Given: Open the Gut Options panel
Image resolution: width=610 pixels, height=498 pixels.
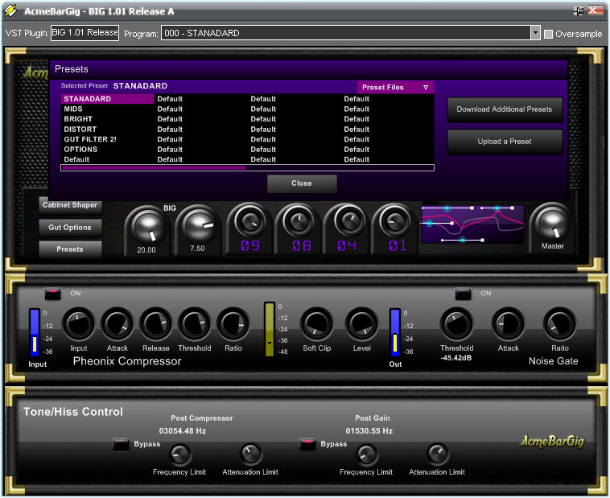Looking at the screenshot, I should pyautogui.click(x=70, y=228).
